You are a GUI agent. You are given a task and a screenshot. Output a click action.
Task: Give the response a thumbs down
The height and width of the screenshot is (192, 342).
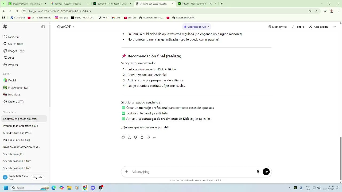pos(136,137)
